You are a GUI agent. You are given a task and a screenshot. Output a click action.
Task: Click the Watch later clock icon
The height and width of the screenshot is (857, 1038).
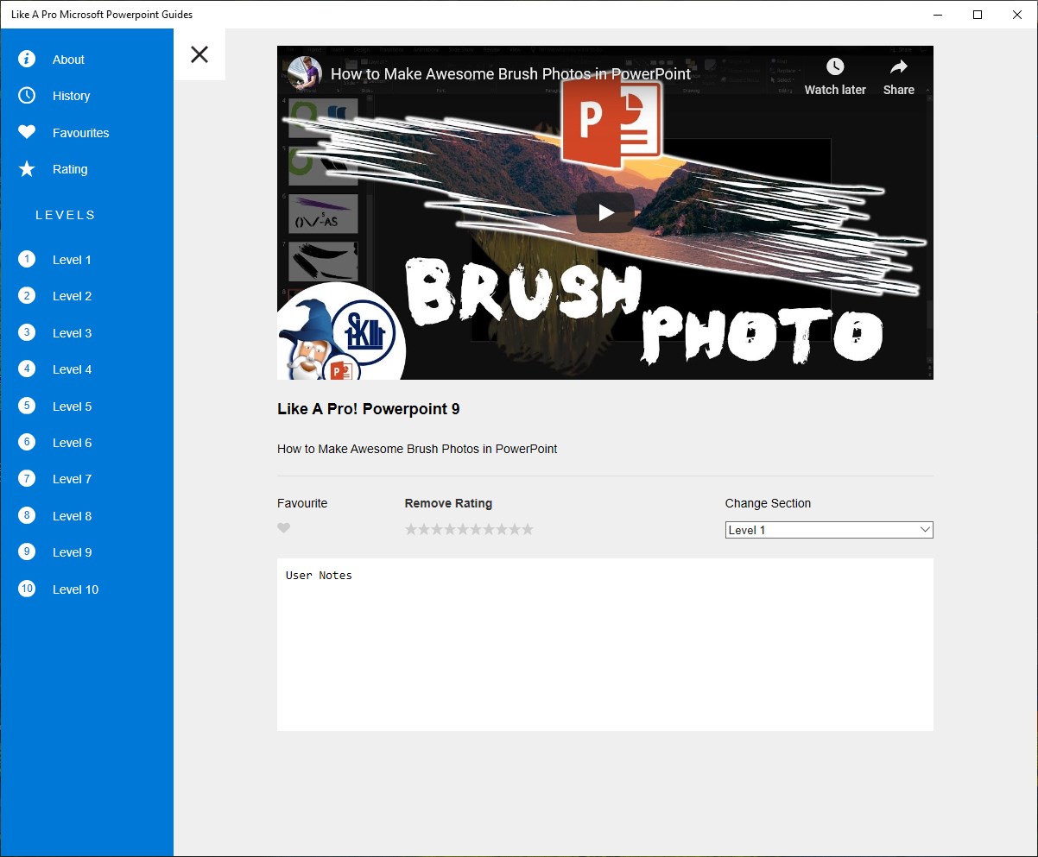835,67
